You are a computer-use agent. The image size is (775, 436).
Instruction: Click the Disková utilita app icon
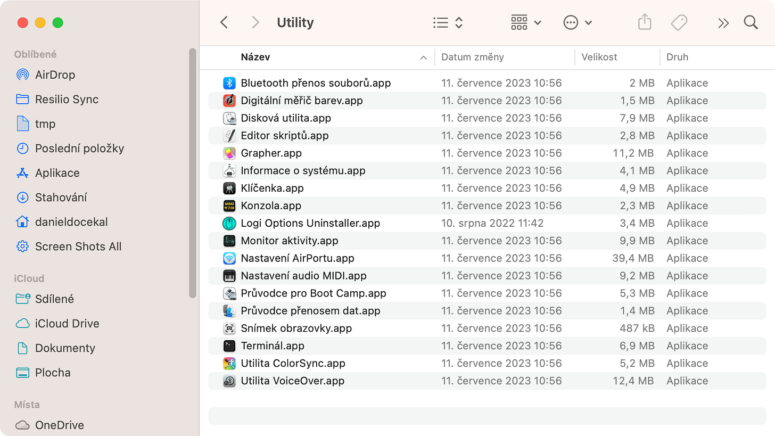229,118
